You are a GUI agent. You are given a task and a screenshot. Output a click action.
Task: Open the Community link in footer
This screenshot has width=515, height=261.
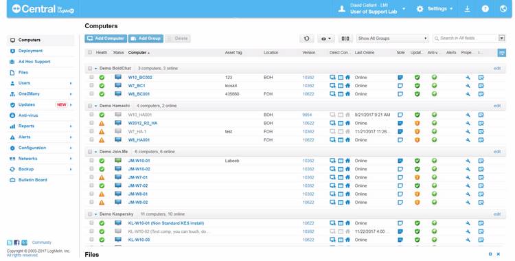(x=42, y=242)
